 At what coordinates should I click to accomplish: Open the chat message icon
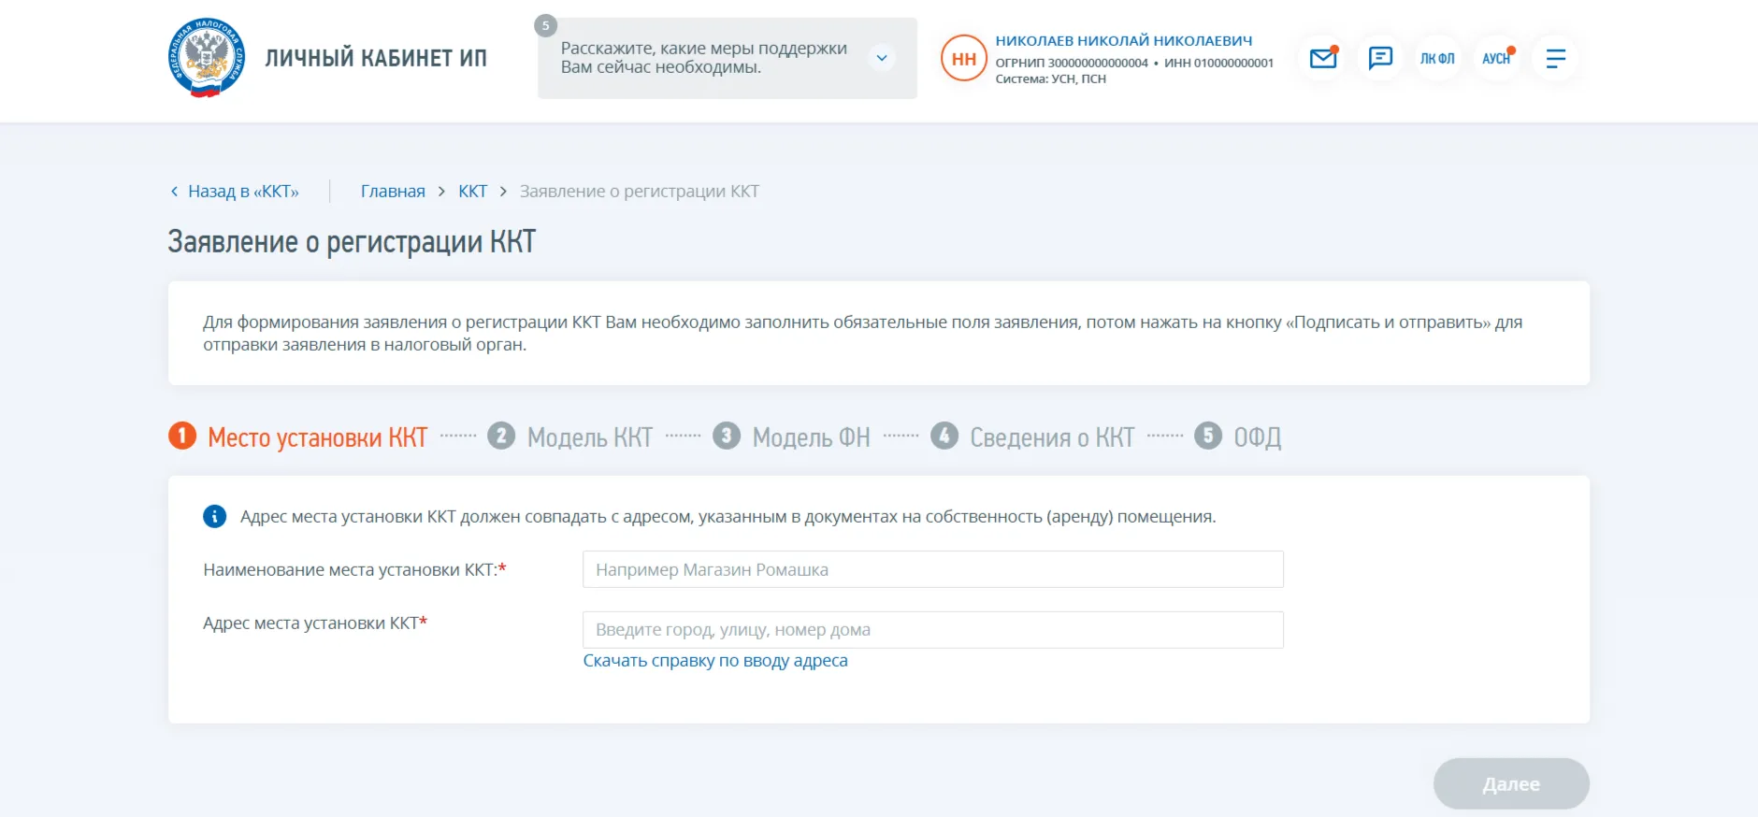1380,59
